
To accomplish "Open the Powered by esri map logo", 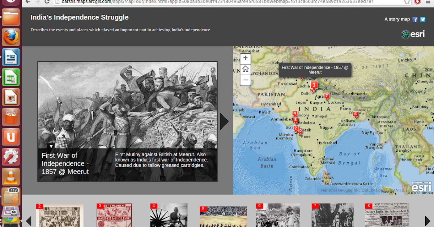I will coord(421,187).
